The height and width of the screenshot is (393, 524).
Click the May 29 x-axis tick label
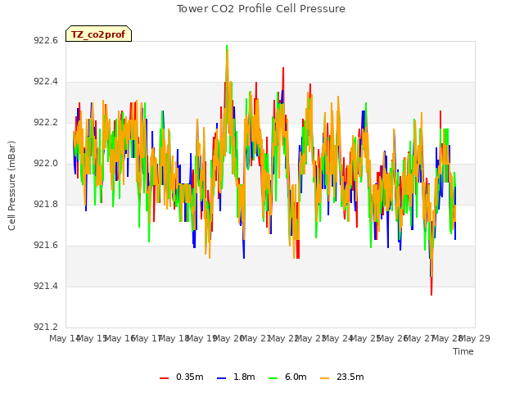pyautogui.click(x=476, y=338)
